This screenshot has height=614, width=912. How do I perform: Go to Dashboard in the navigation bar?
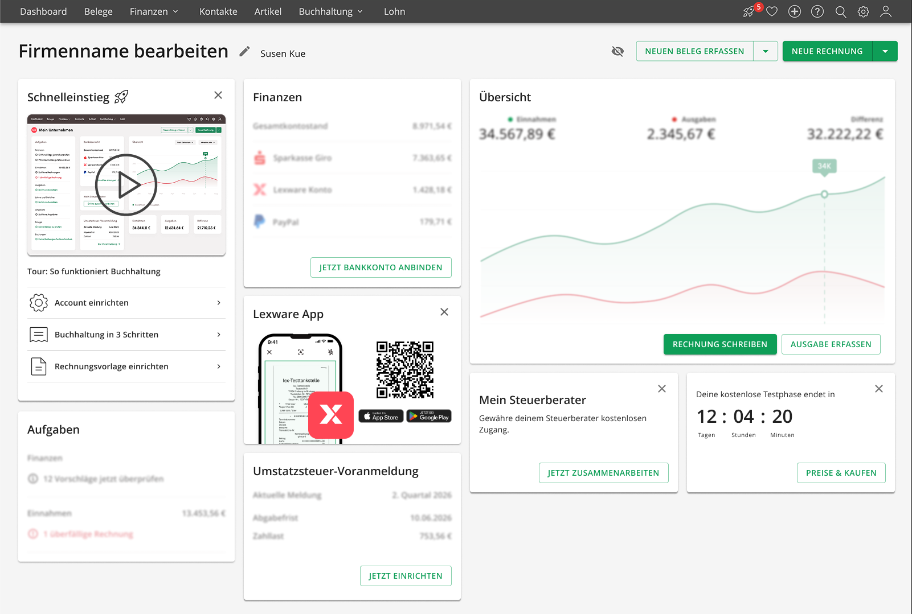[x=43, y=11]
